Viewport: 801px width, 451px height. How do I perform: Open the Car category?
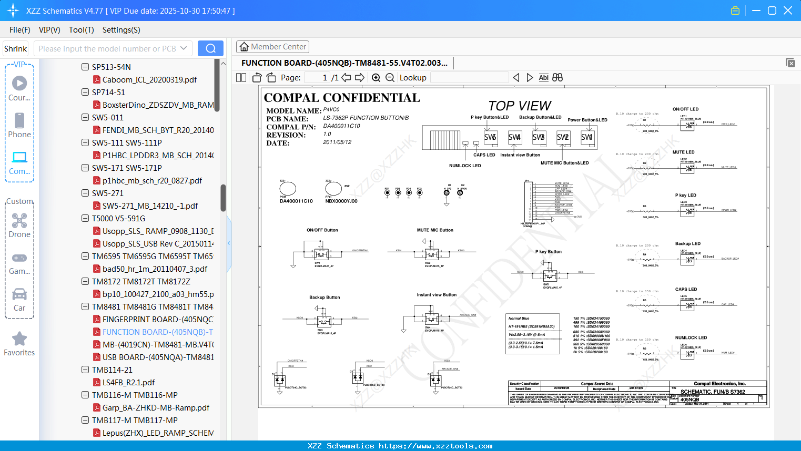19,299
